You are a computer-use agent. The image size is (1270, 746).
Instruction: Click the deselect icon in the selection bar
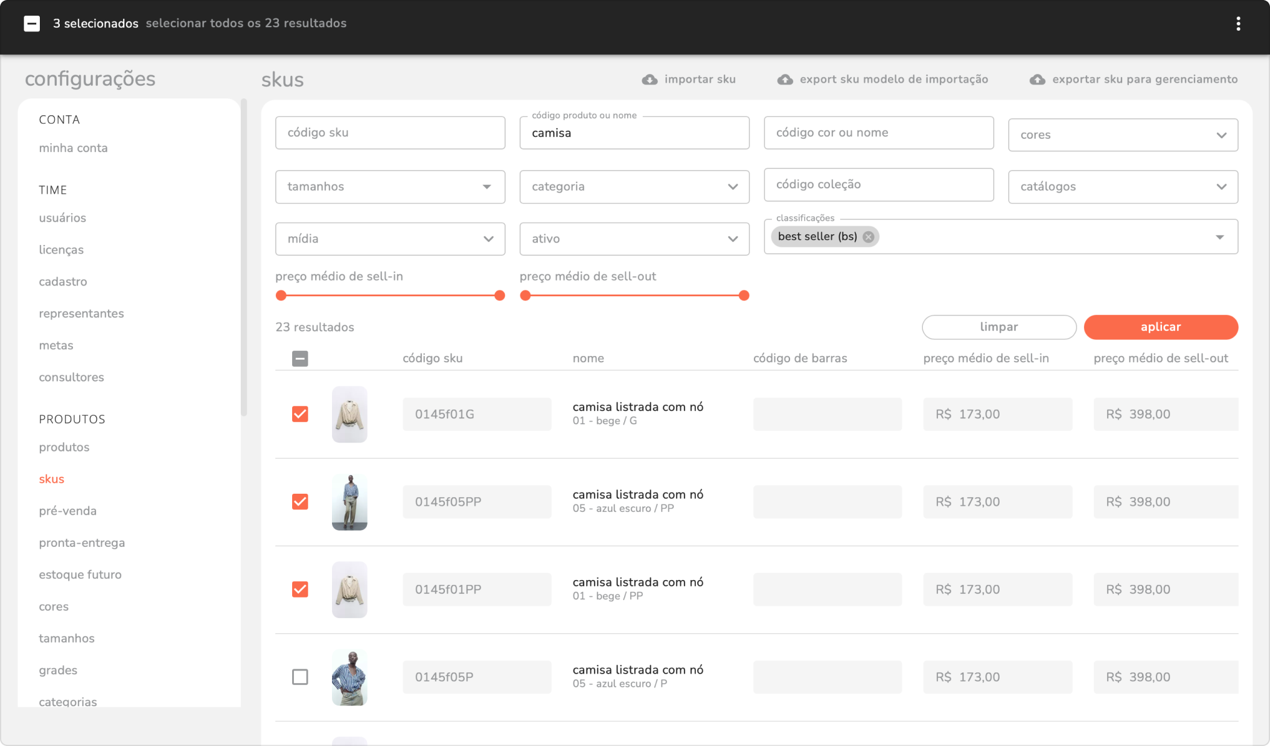coord(32,24)
